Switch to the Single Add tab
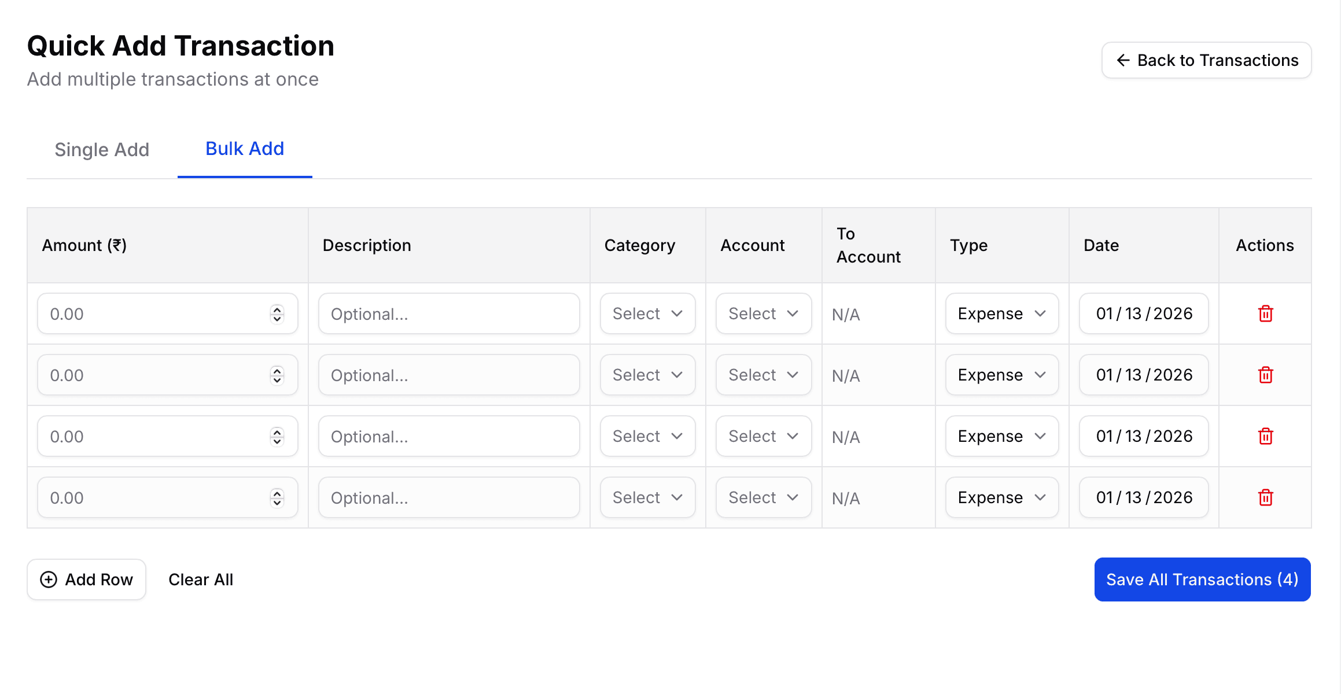Screen dimensions: 1341x694 (x=102, y=150)
